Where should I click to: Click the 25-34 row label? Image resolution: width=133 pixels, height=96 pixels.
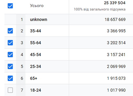coord(36,66)
